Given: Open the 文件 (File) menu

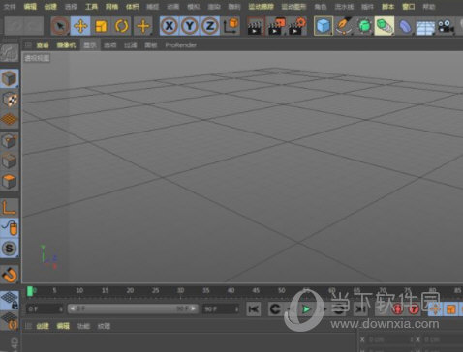Looking at the screenshot, I should coord(10,7).
